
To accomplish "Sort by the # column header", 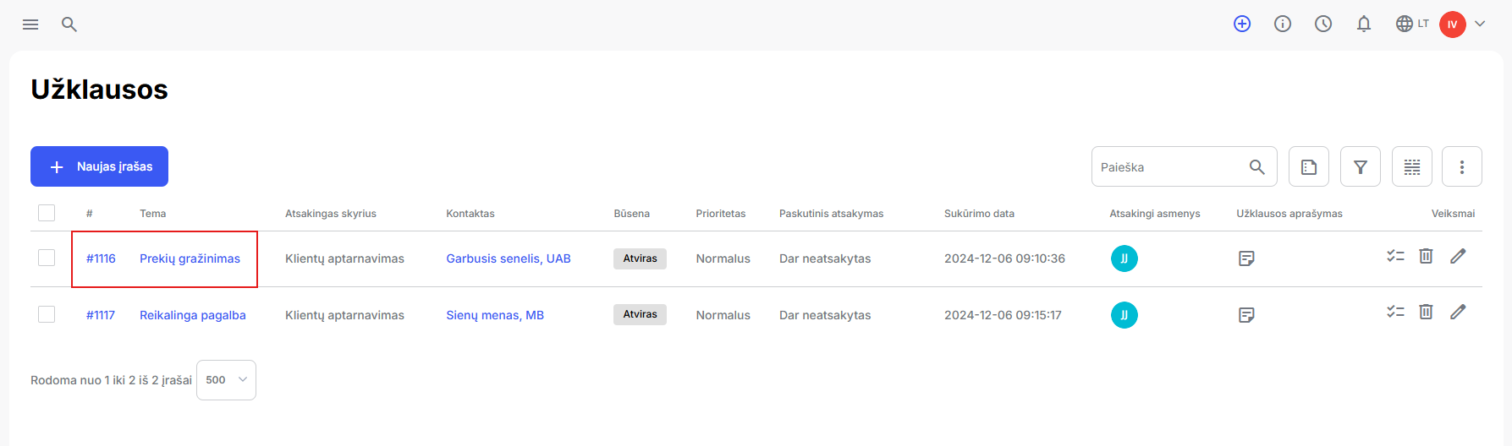I will coord(90,214).
